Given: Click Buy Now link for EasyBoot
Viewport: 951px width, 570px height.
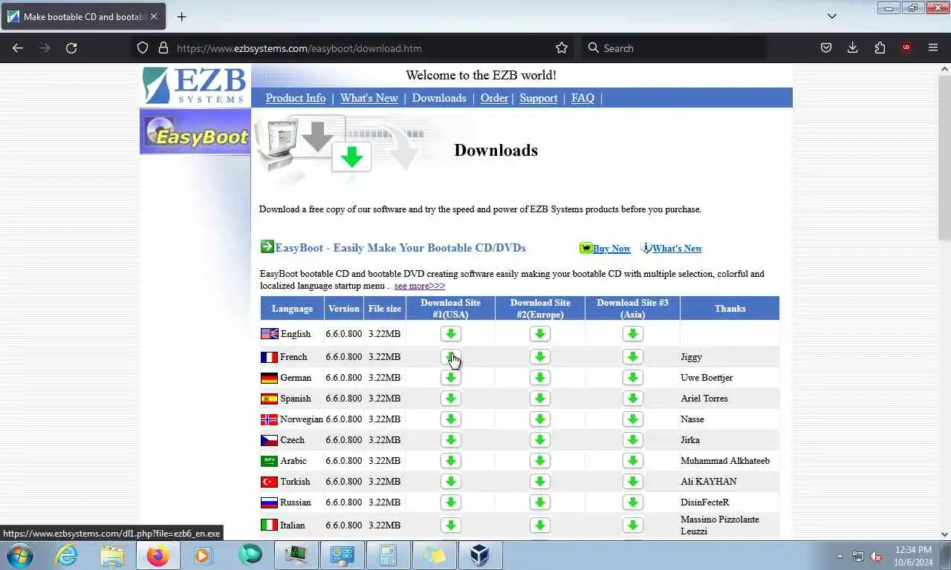Looking at the screenshot, I should (611, 249).
